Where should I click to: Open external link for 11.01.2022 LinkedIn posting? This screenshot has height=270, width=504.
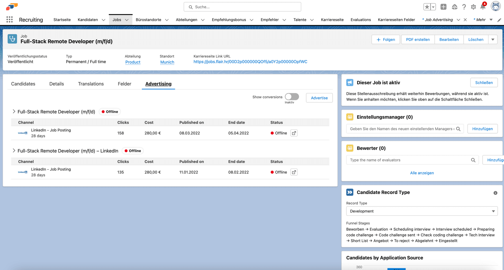coord(294,172)
